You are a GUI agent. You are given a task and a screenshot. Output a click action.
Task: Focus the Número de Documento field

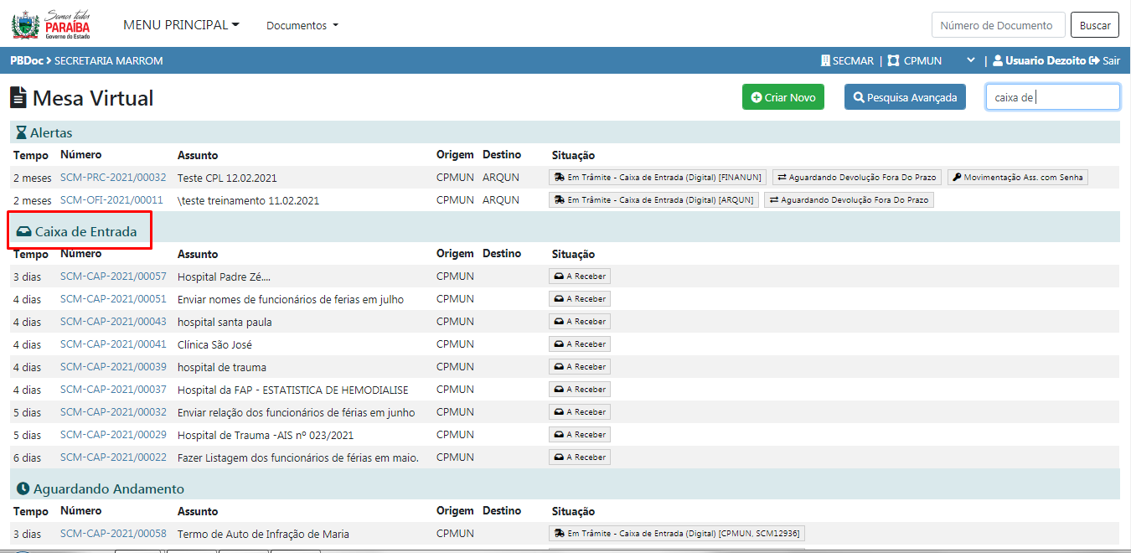point(999,25)
